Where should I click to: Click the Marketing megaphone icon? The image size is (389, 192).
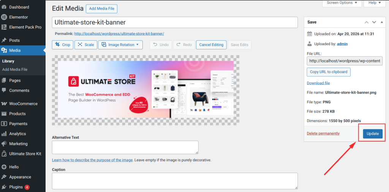point(4,144)
